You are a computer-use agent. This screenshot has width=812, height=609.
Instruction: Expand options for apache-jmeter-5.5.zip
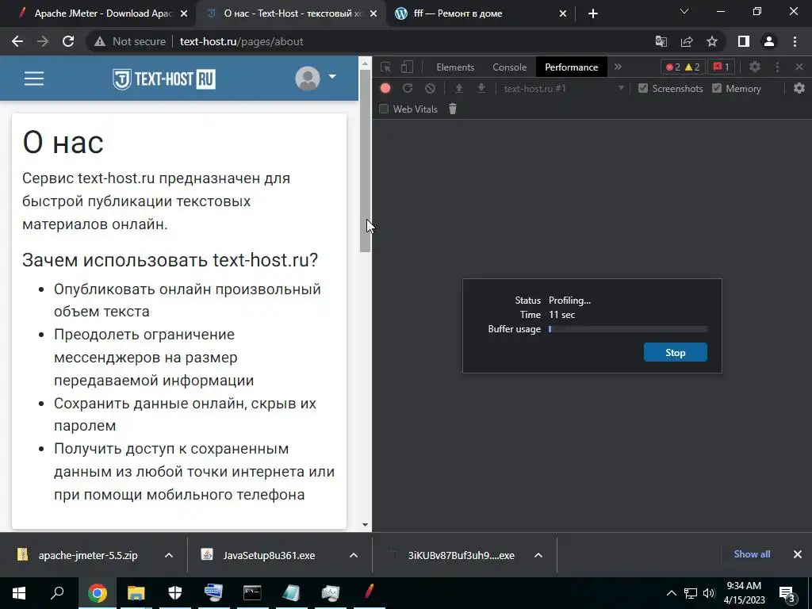tap(169, 555)
